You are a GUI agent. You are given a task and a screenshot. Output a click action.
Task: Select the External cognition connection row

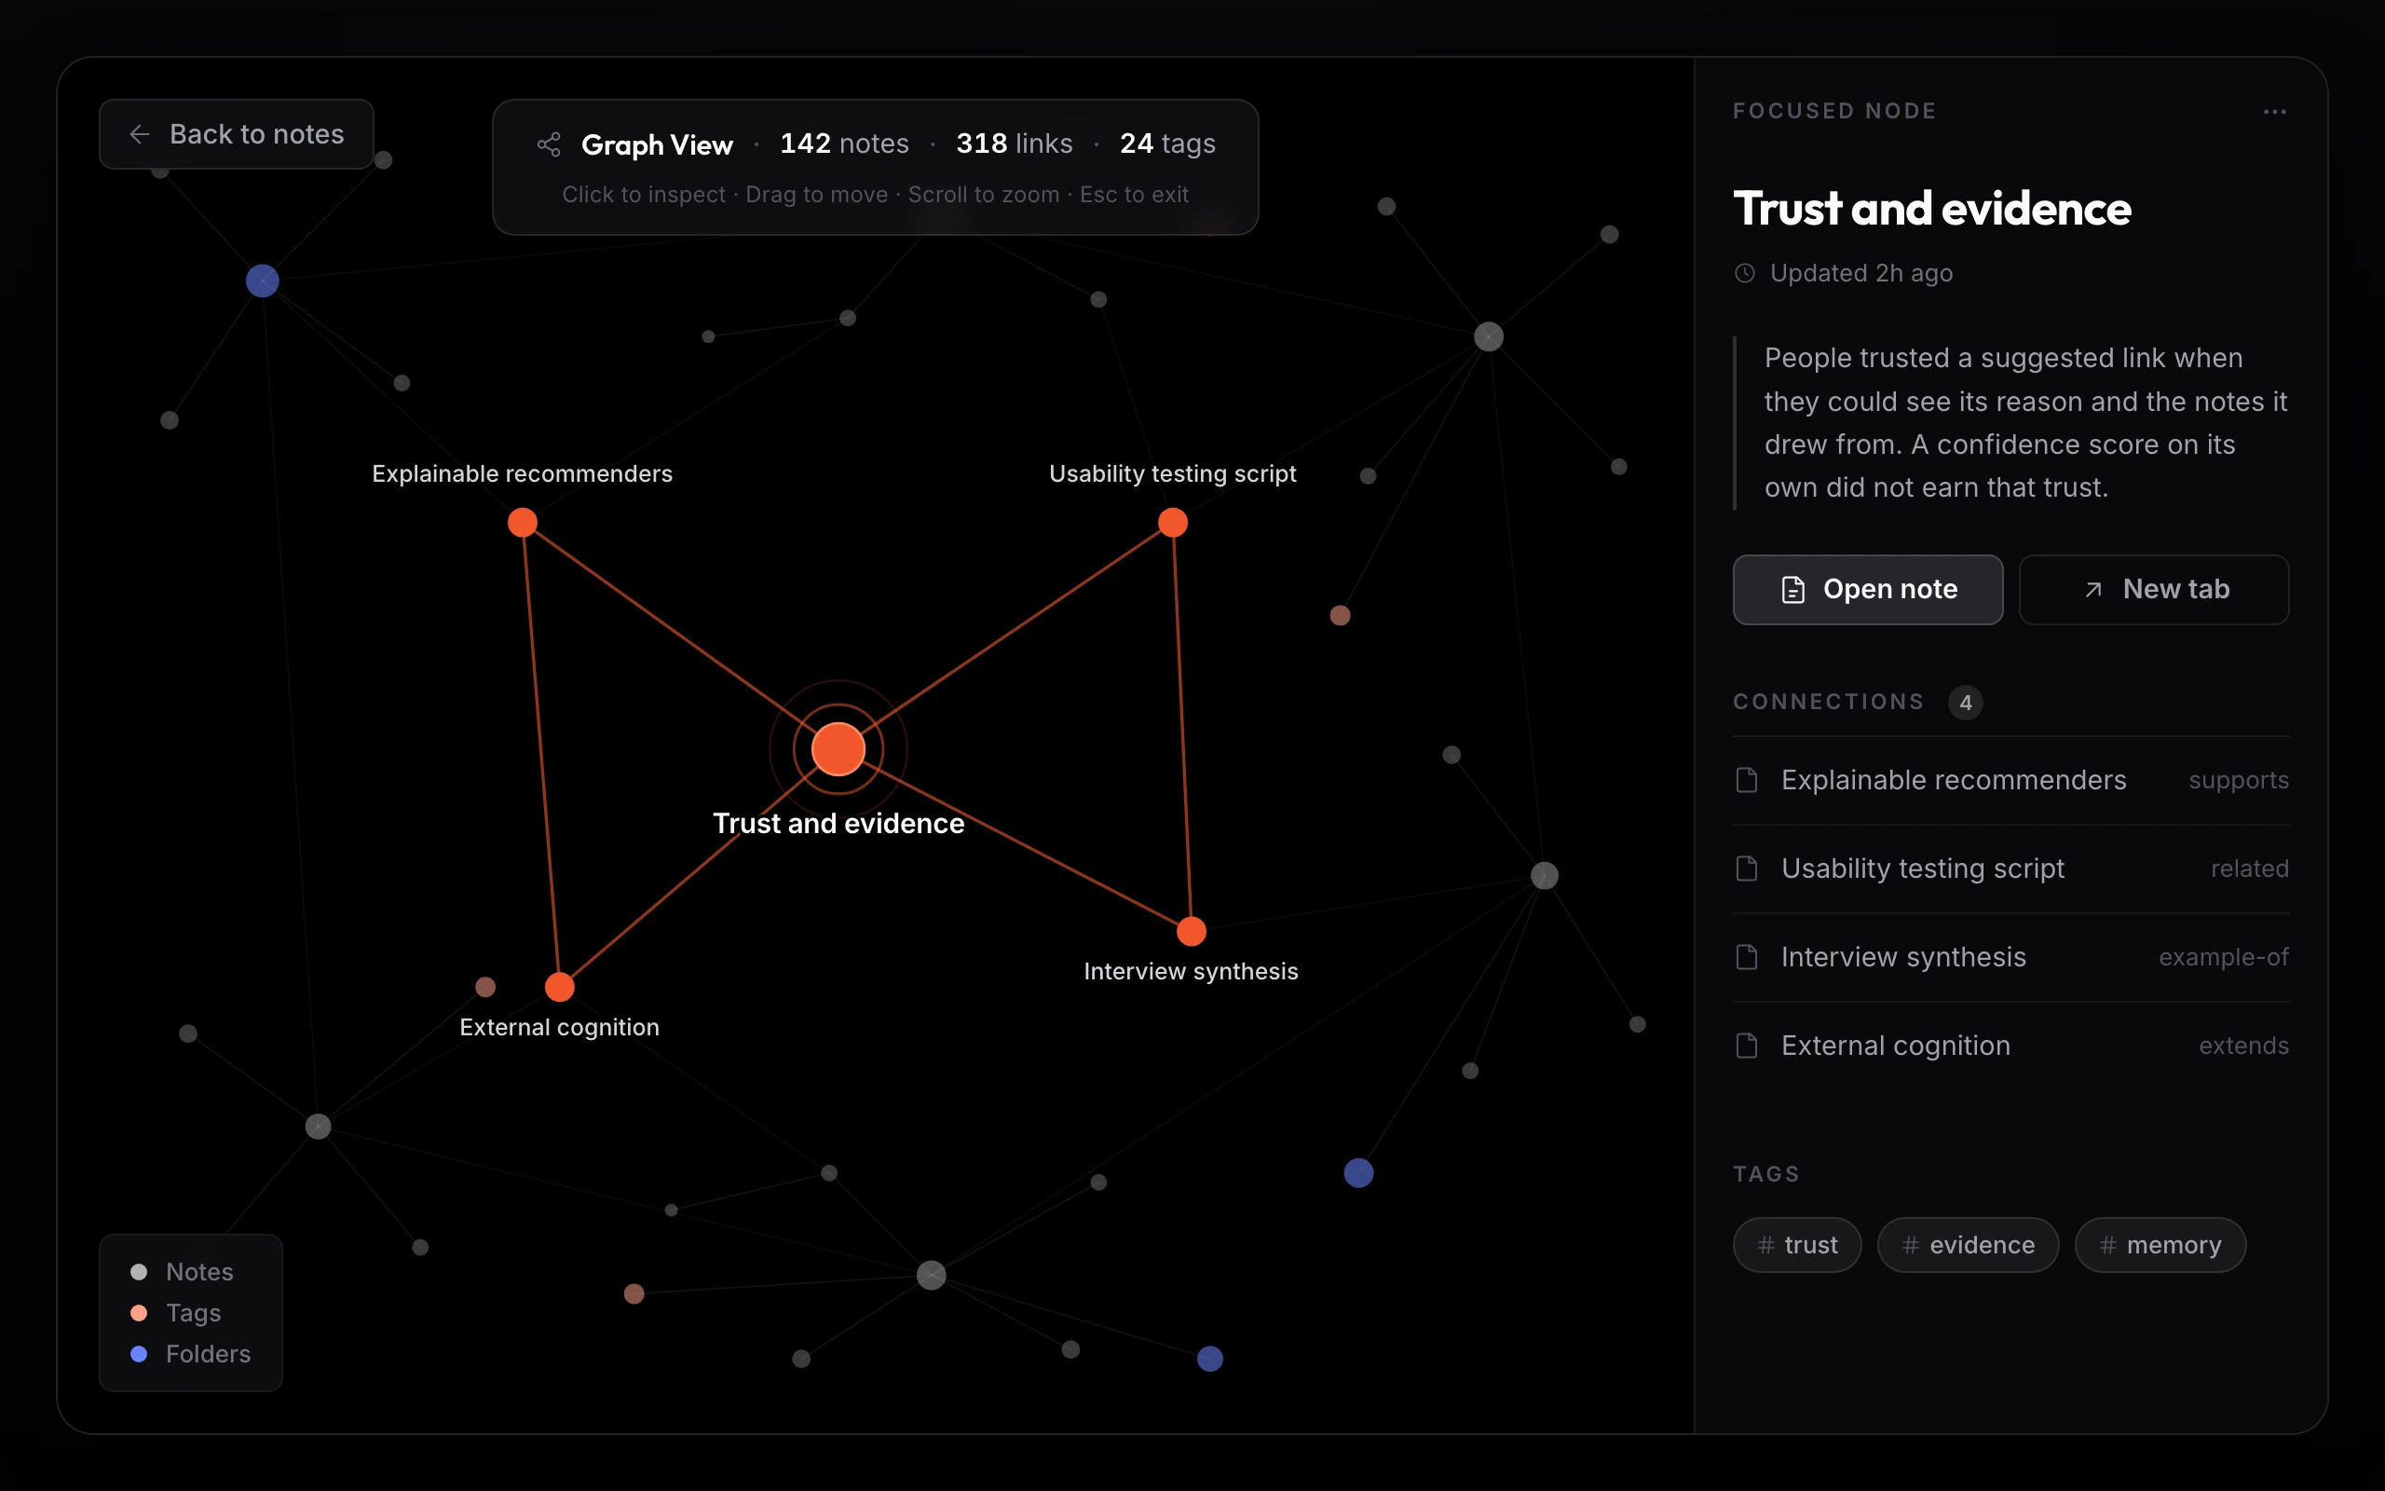coord(2010,1046)
